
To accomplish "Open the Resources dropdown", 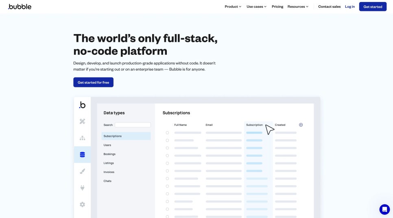I will 298,6.
